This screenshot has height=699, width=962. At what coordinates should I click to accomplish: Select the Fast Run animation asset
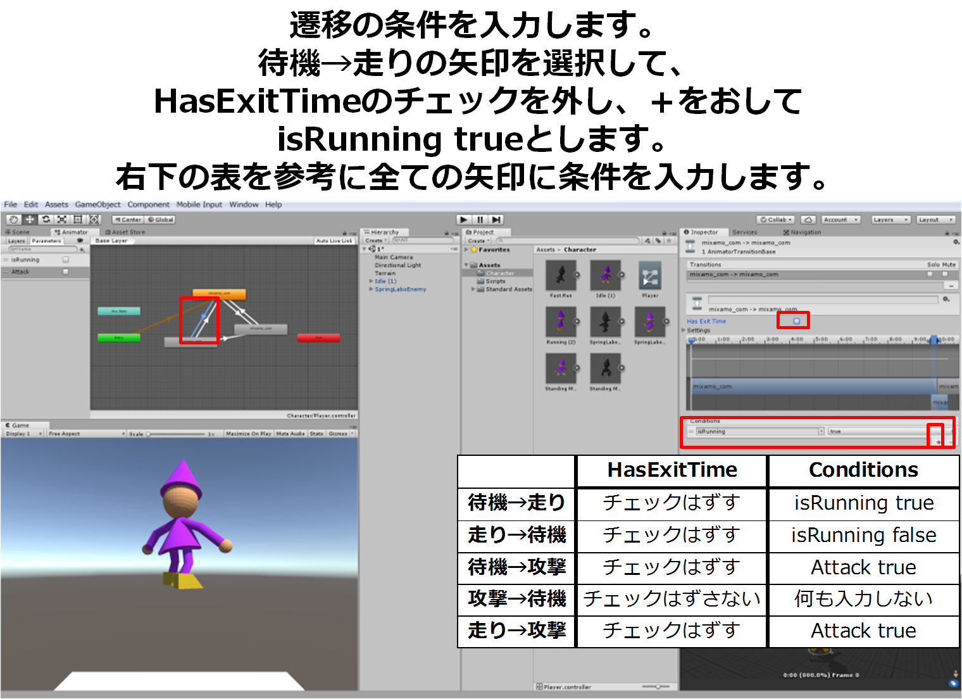pyautogui.click(x=561, y=275)
